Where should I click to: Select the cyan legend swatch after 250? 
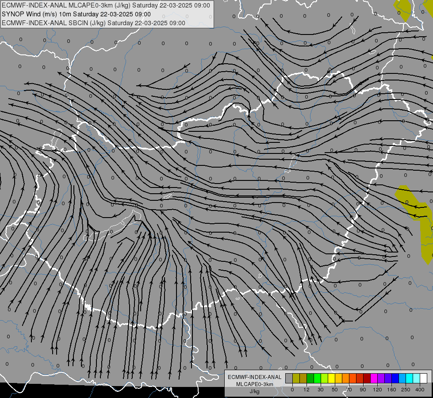(410, 378)
